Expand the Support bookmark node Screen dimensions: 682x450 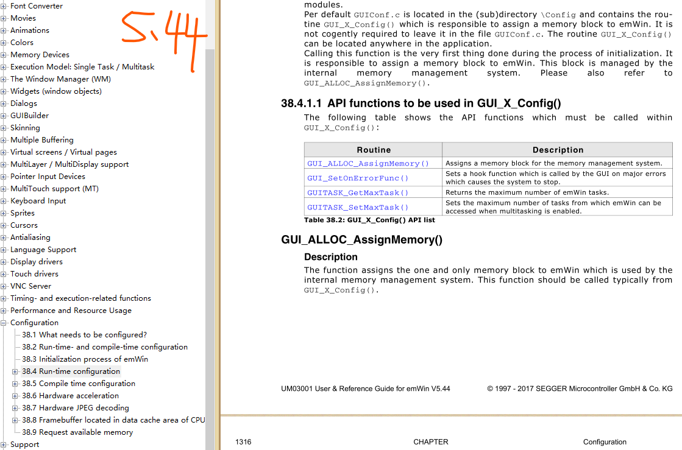pyautogui.click(x=4, y=445)
